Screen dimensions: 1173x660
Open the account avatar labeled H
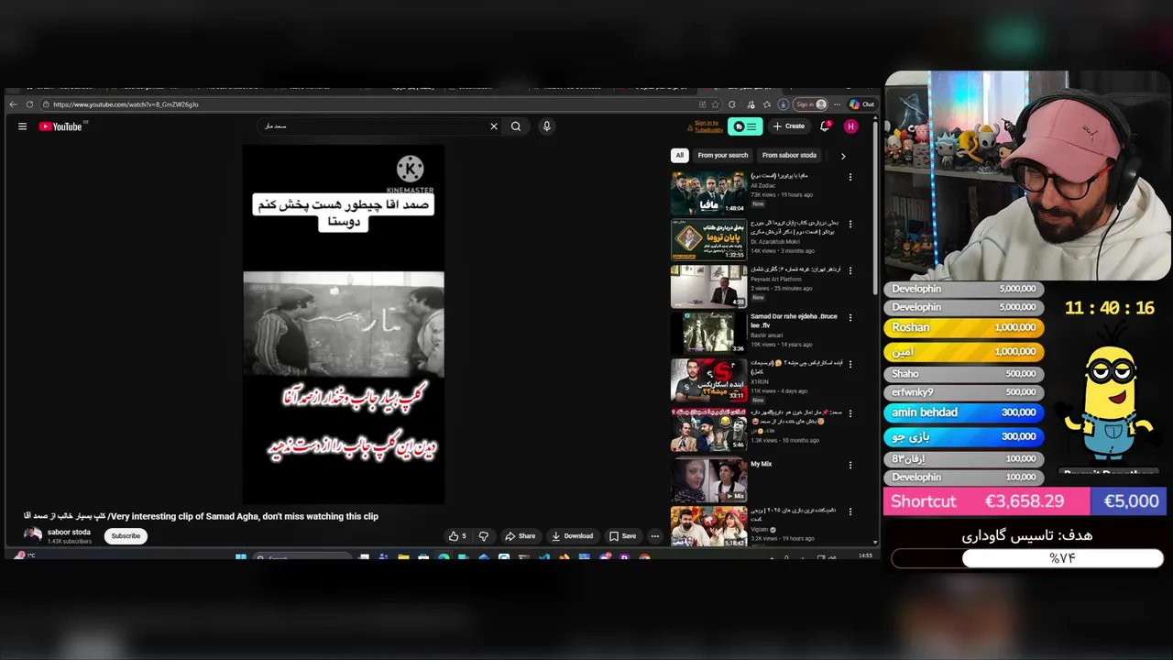pyautogui.click(x=850, y=126)
